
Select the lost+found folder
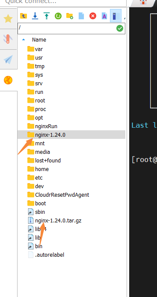point(44,160)
